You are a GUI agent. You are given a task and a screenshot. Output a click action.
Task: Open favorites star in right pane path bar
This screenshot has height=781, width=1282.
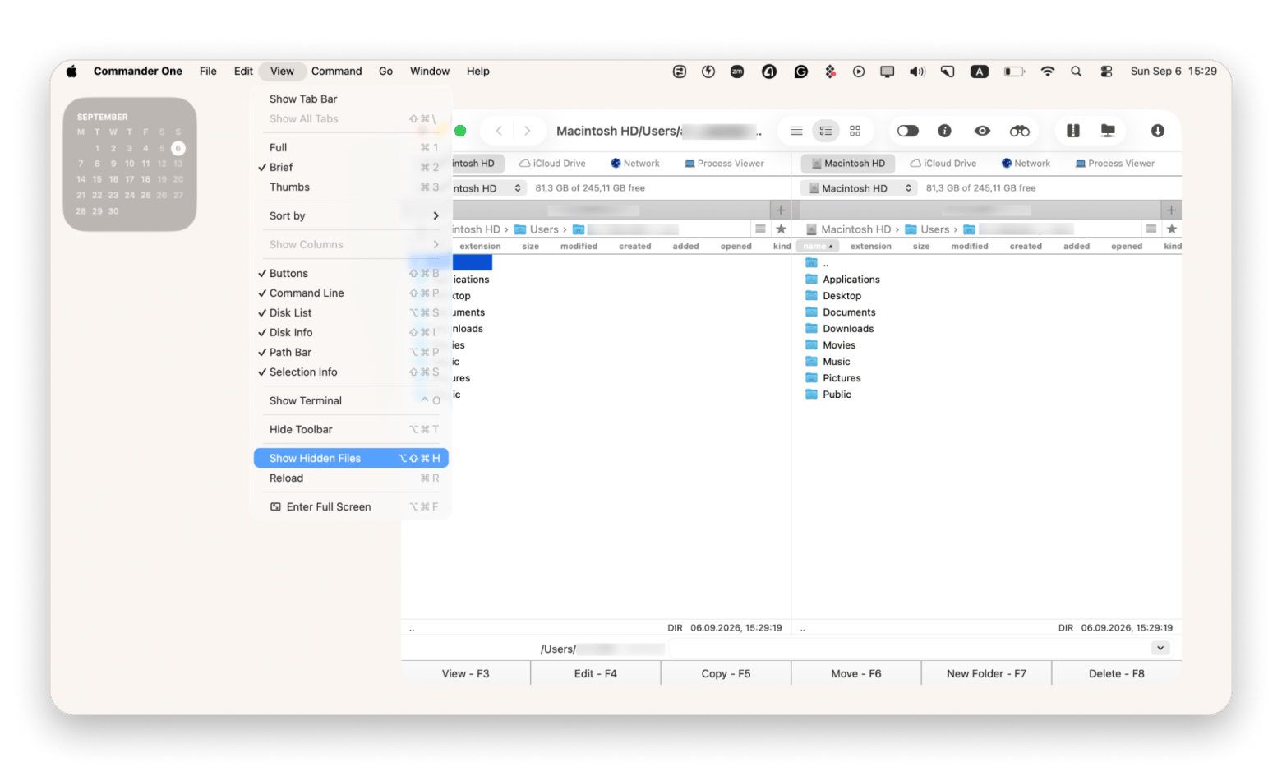(x=1172, y=229)
